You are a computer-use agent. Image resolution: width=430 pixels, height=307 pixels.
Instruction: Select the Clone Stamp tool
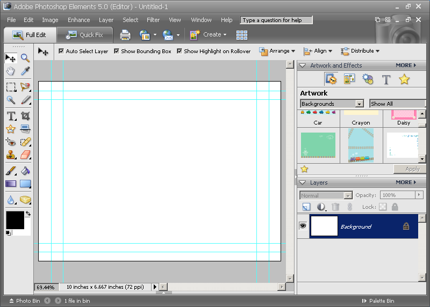click(11, 155)
